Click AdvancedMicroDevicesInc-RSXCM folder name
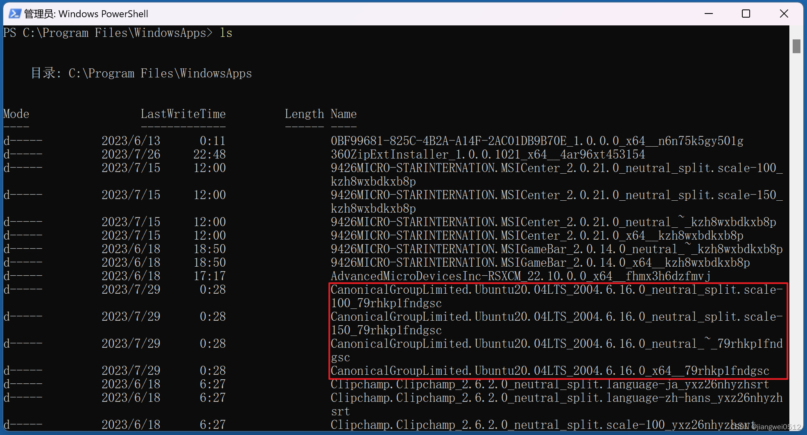 pyautogui.click(x=520, y=276)
